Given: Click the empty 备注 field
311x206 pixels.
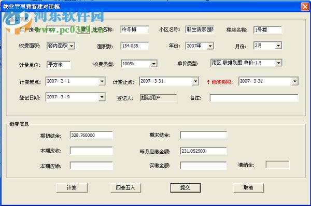Looking at the screenshot, I should tap(254, 98).
